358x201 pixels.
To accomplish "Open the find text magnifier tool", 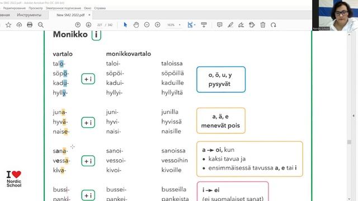I will (41, 25).
